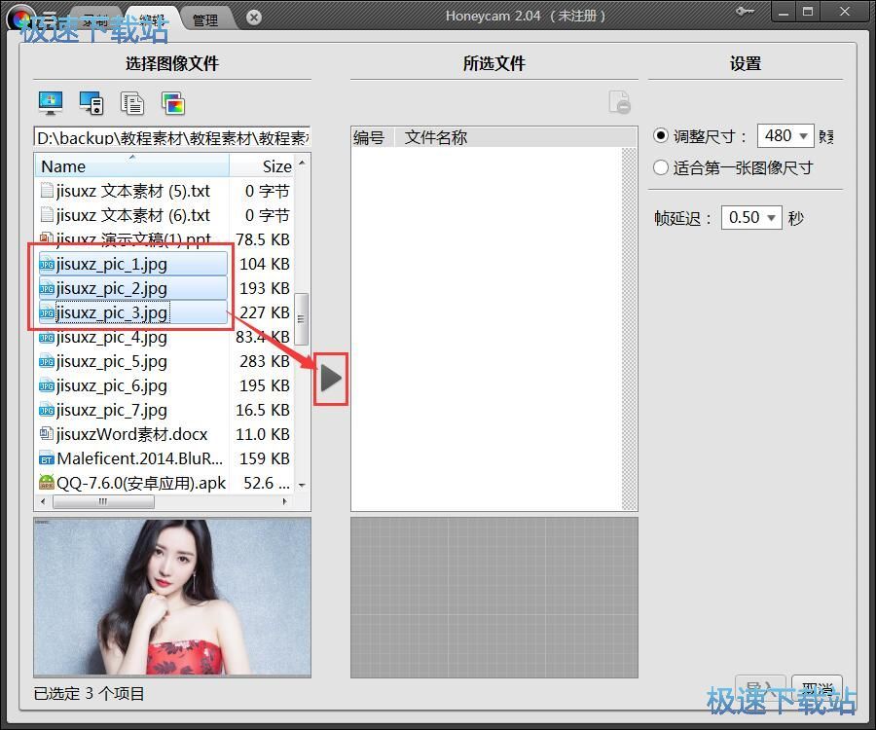Open the 480 size dropdown
The image size is (876, 730).
tap(785, 135)
